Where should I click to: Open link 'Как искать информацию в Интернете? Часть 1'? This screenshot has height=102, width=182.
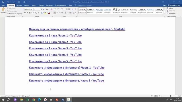67,68
